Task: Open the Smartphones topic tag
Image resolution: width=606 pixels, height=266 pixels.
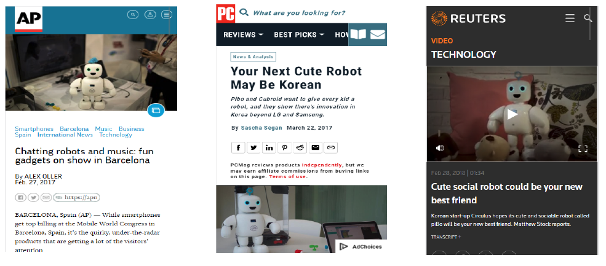Action: pyautogui.click(x=34, y=128)
